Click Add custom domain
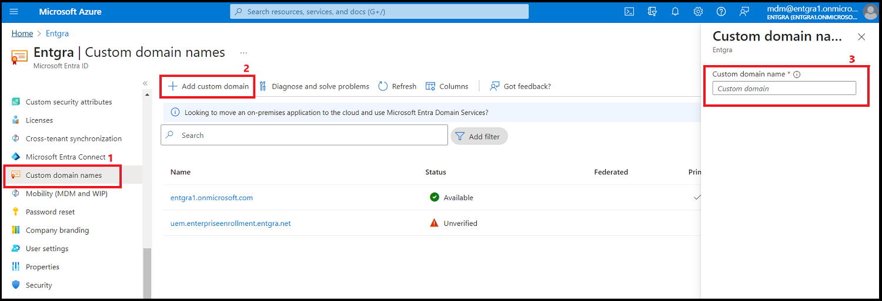Screen dimensions: 882x301 pyautogui.click(x=208, y=86)
